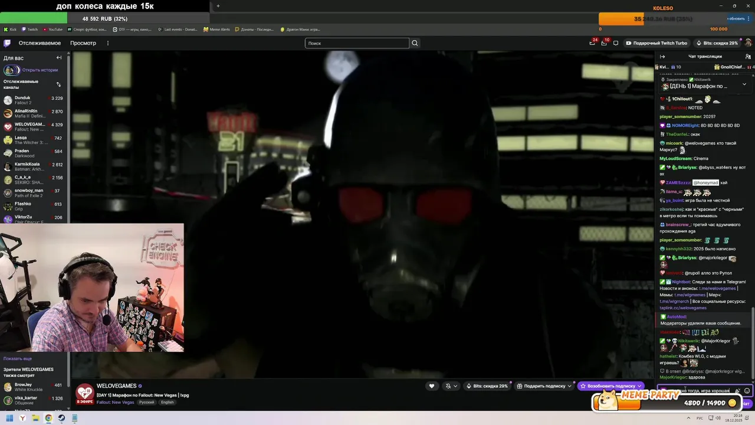This screenshot has width=755, height=425.
Task: Open vika_karter recommended channel
Action: 35,400
